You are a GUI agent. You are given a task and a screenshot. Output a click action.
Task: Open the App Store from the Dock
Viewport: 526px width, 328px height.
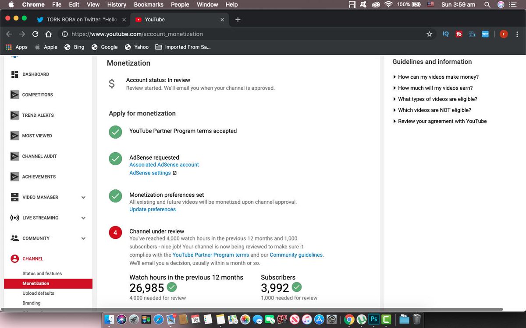[320, 319]
